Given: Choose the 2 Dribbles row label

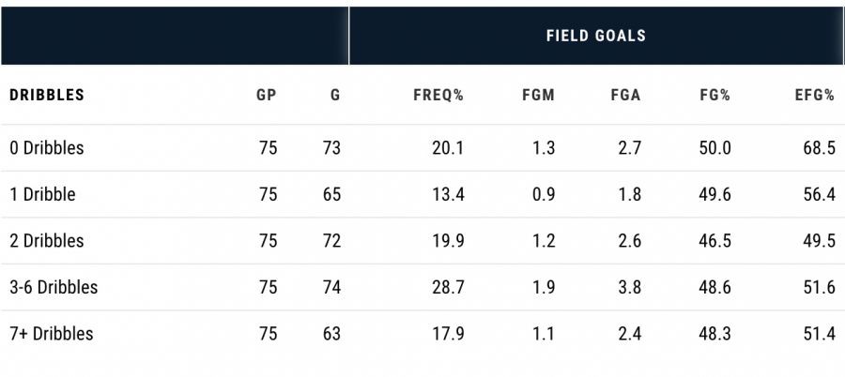Looking at the screenshot, I should pyautogui.click(x=47, y=241).
